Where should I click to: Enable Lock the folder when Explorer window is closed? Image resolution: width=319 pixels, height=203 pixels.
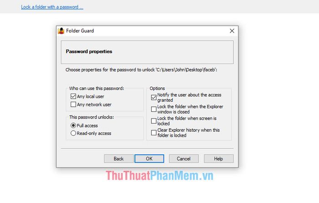pos(154,109)
